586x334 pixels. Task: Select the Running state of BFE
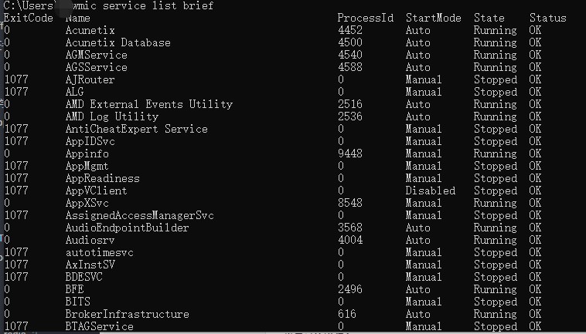coord(496,289)
